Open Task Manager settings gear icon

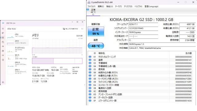[x=3, y=82]
